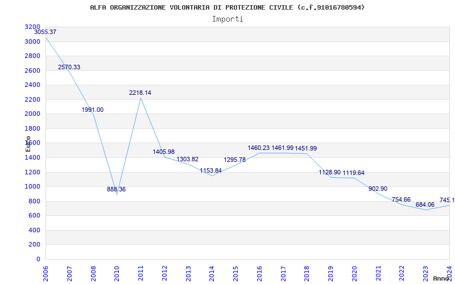Viewport: 455px width, 284px height.
Task: Click the 3000 y-axis tick label
Action: click(x=32, y=41)
